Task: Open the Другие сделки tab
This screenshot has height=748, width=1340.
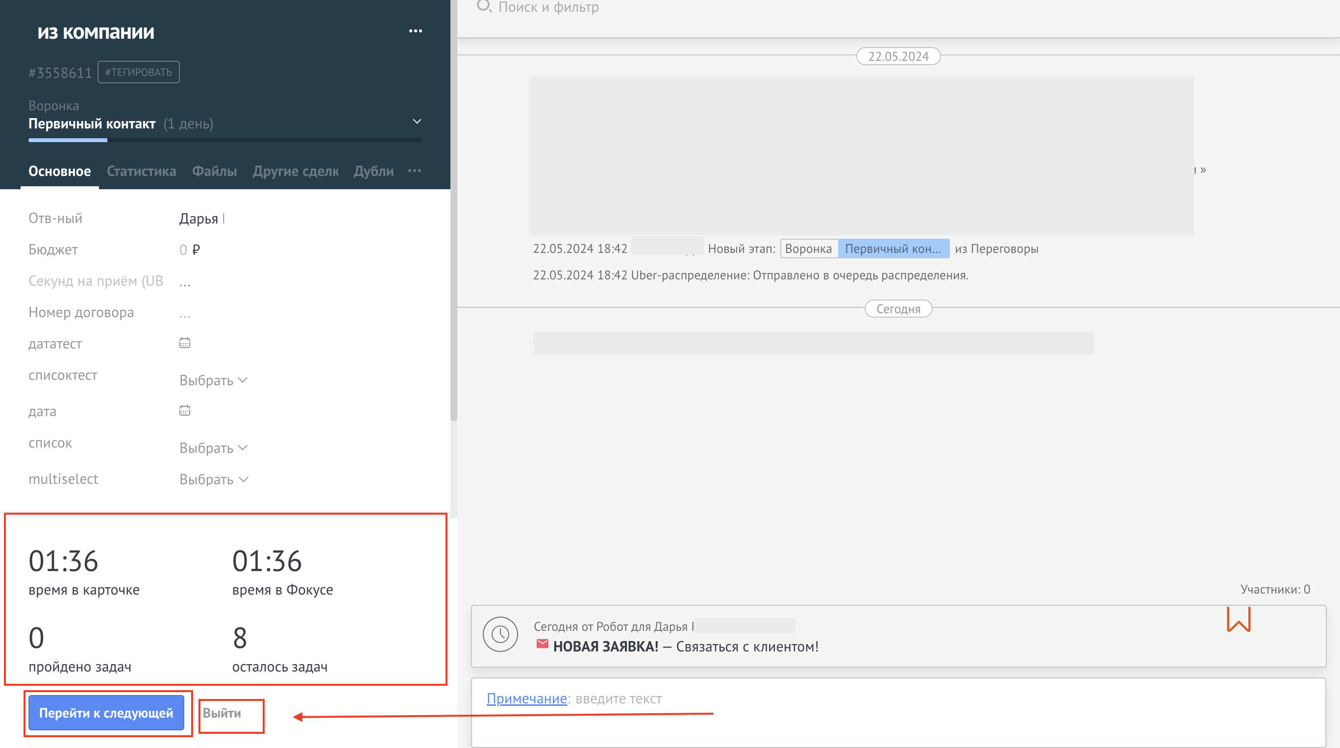Action: click(x=296, y=171)
